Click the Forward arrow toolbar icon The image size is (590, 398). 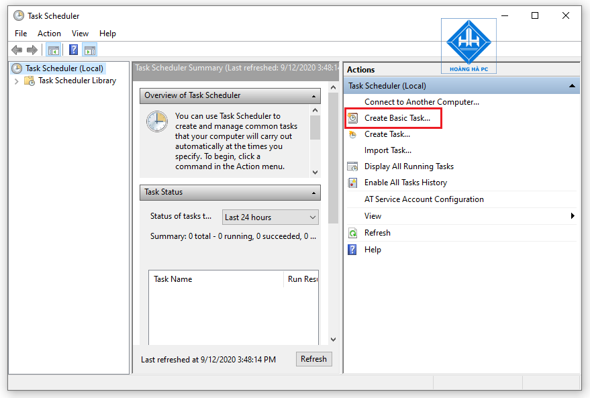click(32, 50)
